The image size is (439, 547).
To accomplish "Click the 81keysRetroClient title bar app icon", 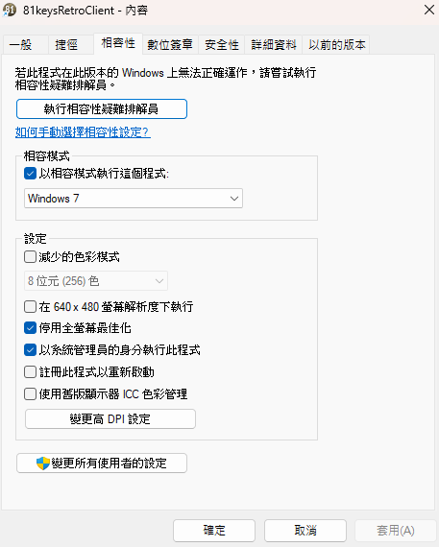I will click(10, 11).
